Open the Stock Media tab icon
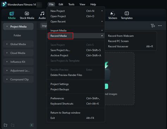Viewport: 167px width, 129px height. [27, 14]
